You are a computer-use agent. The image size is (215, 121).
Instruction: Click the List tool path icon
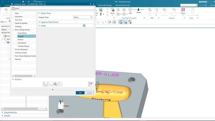pyautogui.click(x=60, y=84)
